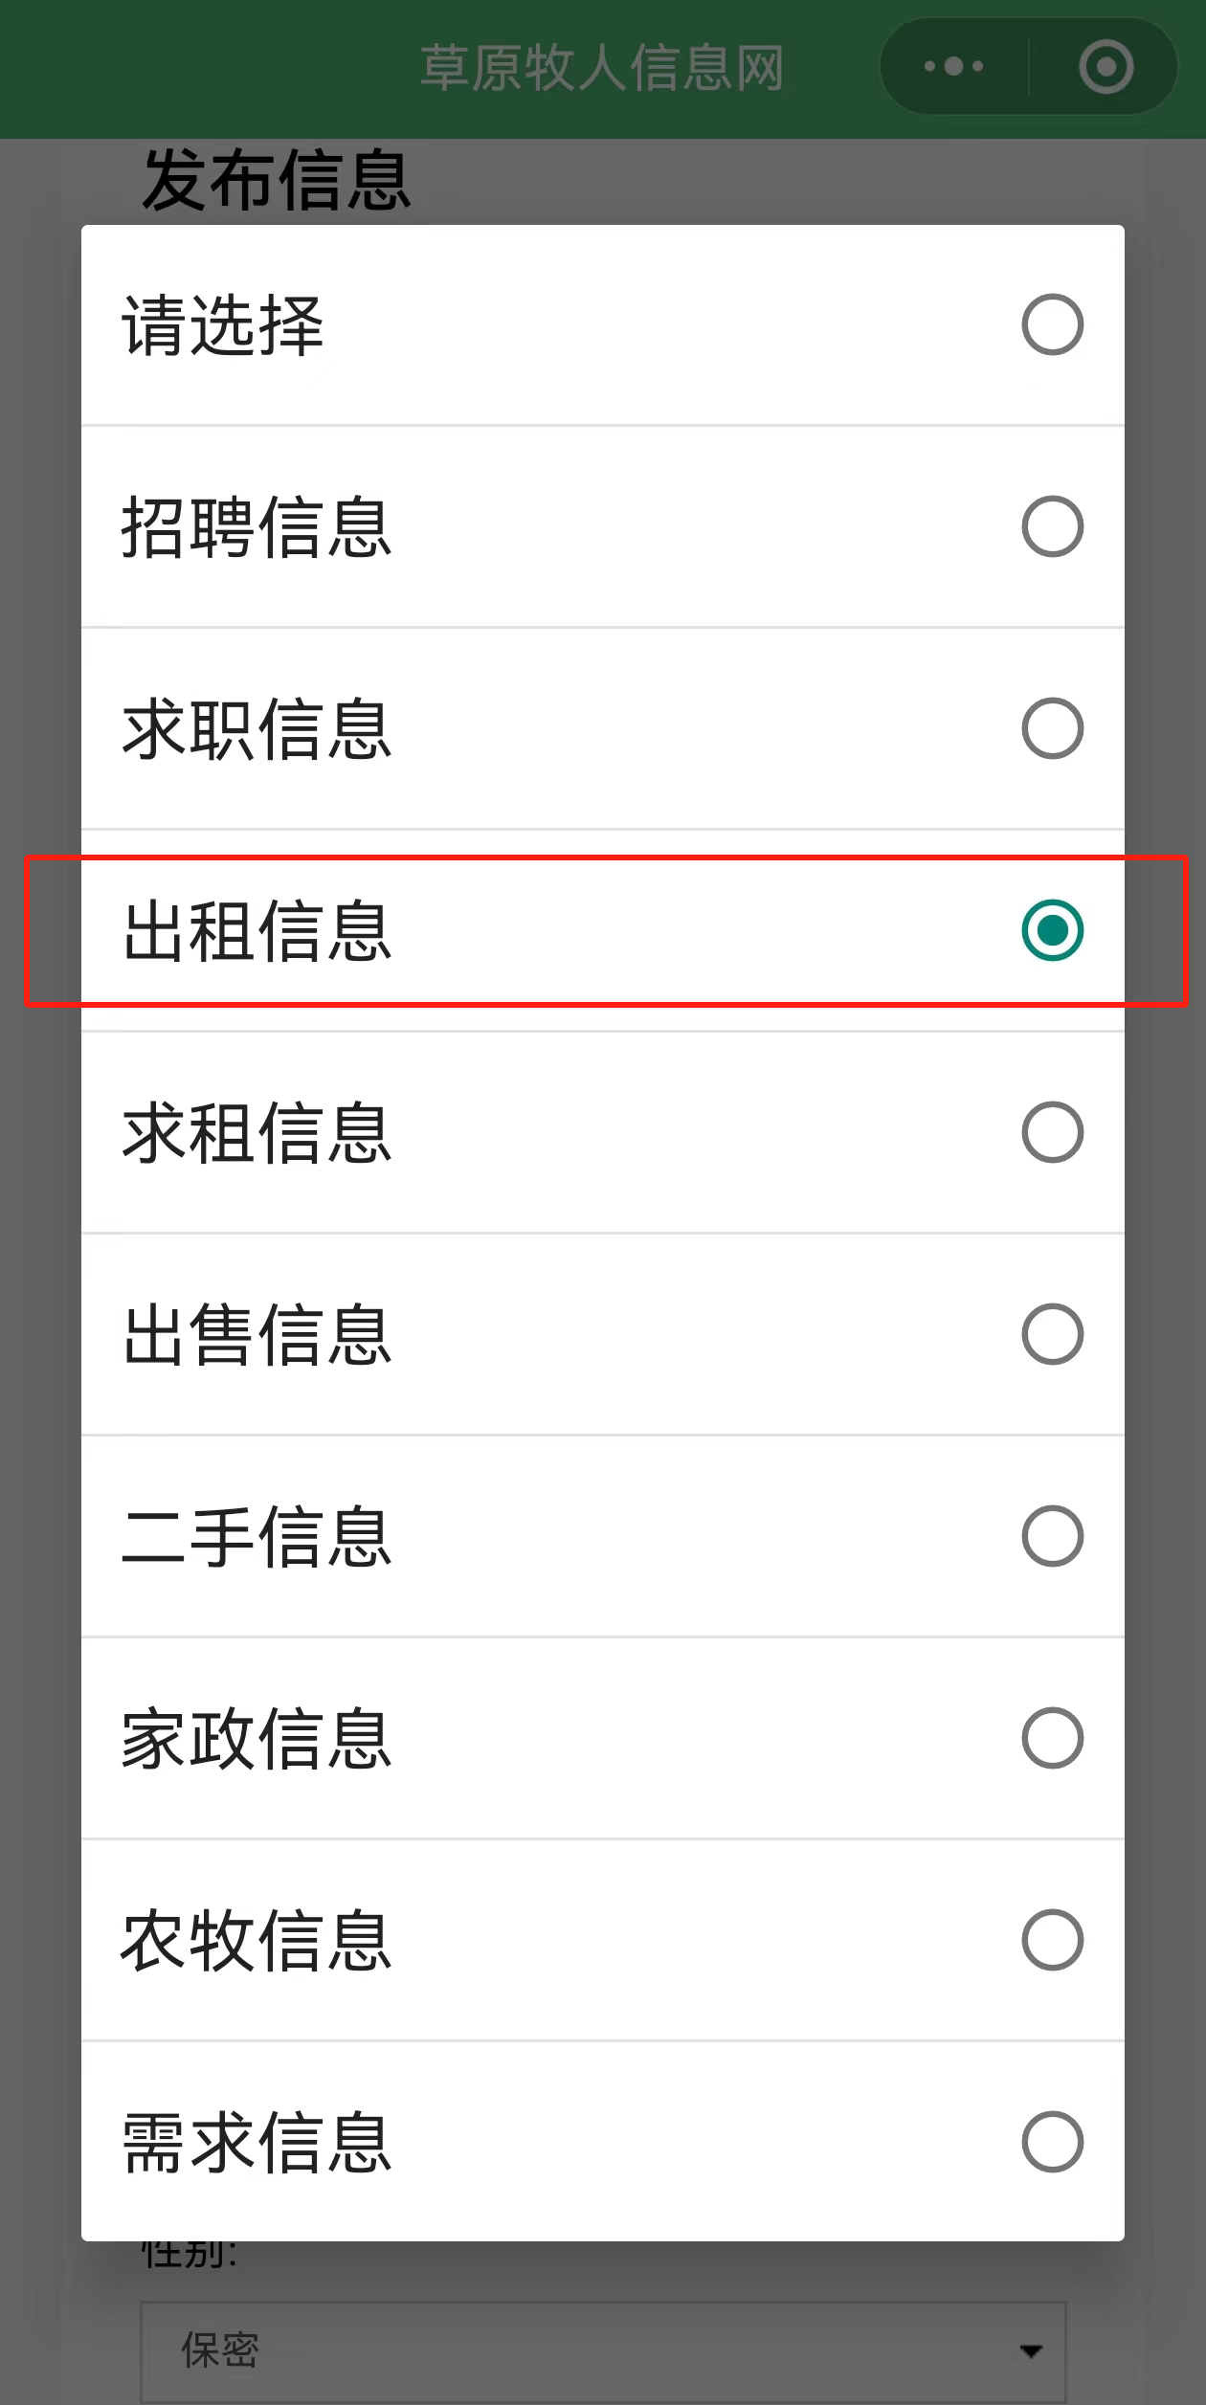Tap the 草原牧人信息网 page title
1206x2405 pixels.
tap(603, 68)
